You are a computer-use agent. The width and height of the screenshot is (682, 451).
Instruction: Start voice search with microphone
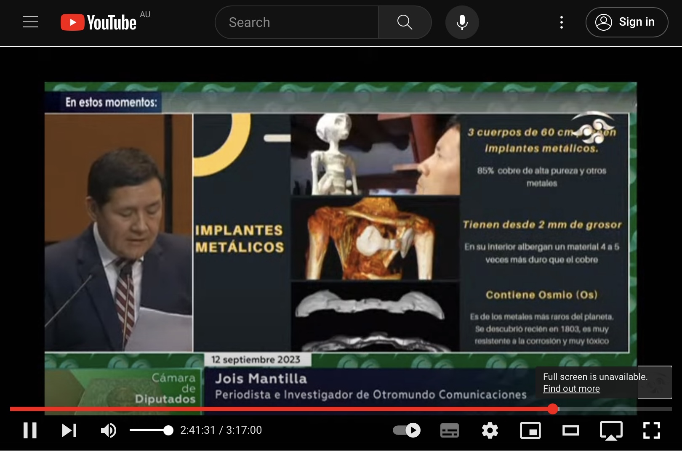462,22
